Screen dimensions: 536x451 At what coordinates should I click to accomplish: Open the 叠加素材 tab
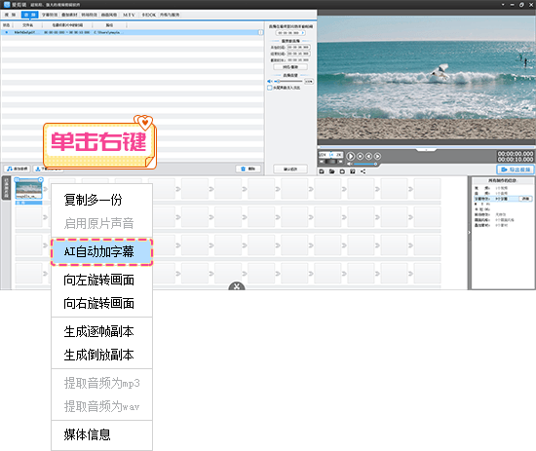pos(69,15)
